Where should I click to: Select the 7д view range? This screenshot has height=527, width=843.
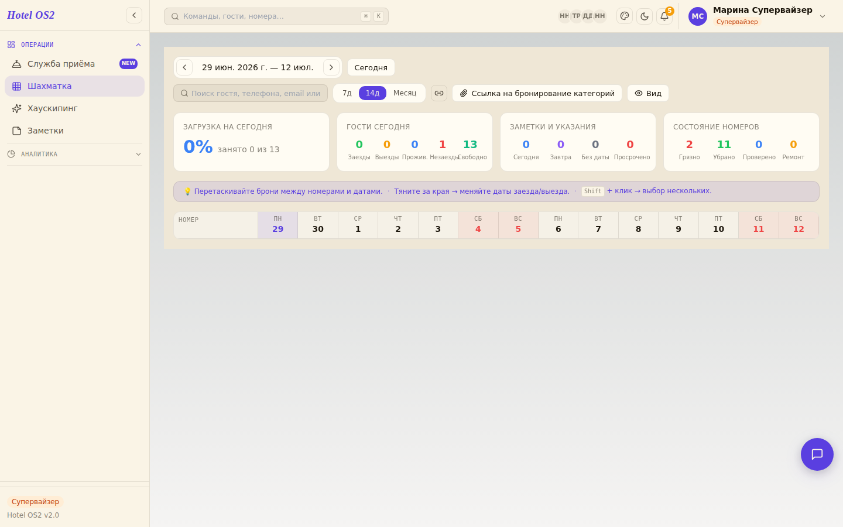pyautogui.click(x=347, y=93)
